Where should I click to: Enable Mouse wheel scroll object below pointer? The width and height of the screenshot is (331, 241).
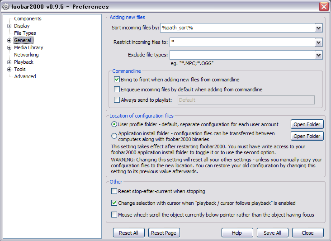(114, 215)
